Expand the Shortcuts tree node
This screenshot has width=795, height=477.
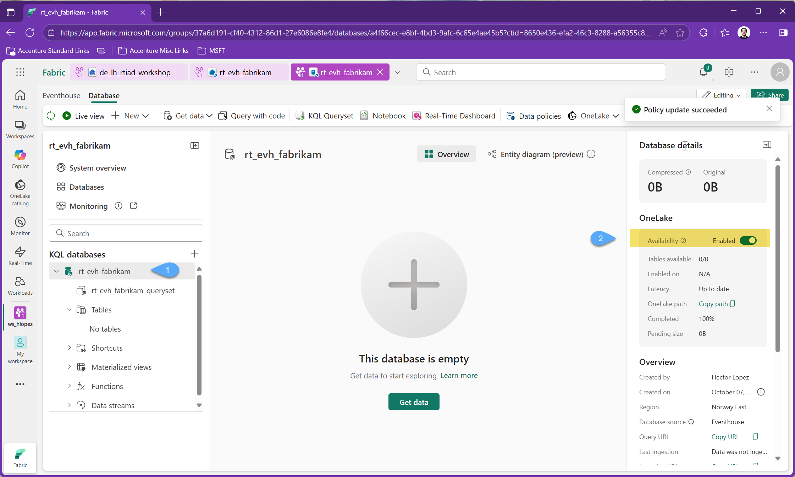69,348
